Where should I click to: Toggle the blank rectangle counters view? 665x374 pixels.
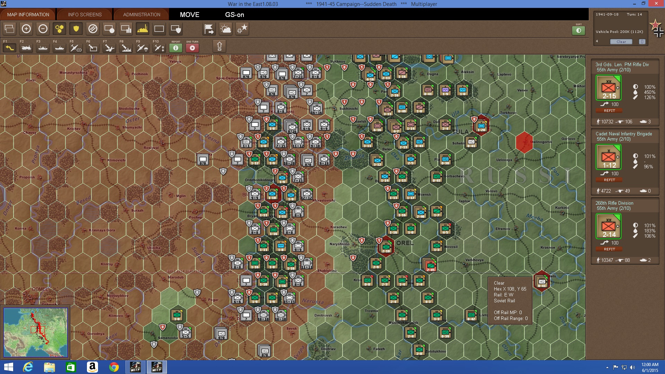coord(159,29)
